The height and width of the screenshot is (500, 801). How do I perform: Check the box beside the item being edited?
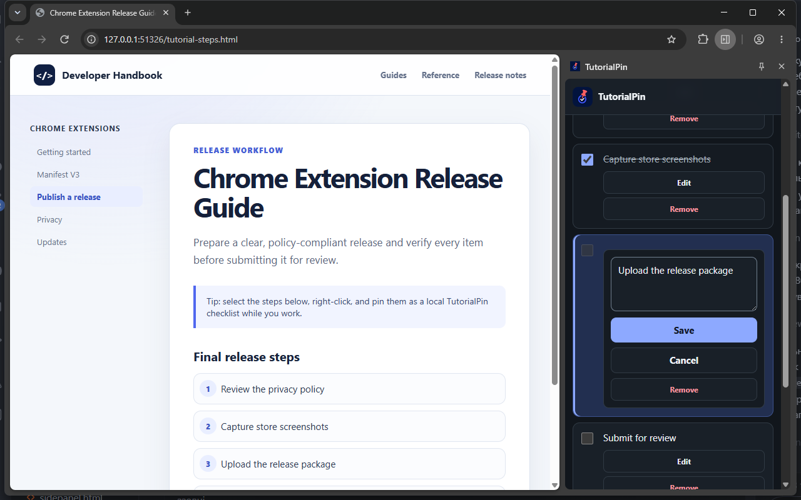[587, 251]
